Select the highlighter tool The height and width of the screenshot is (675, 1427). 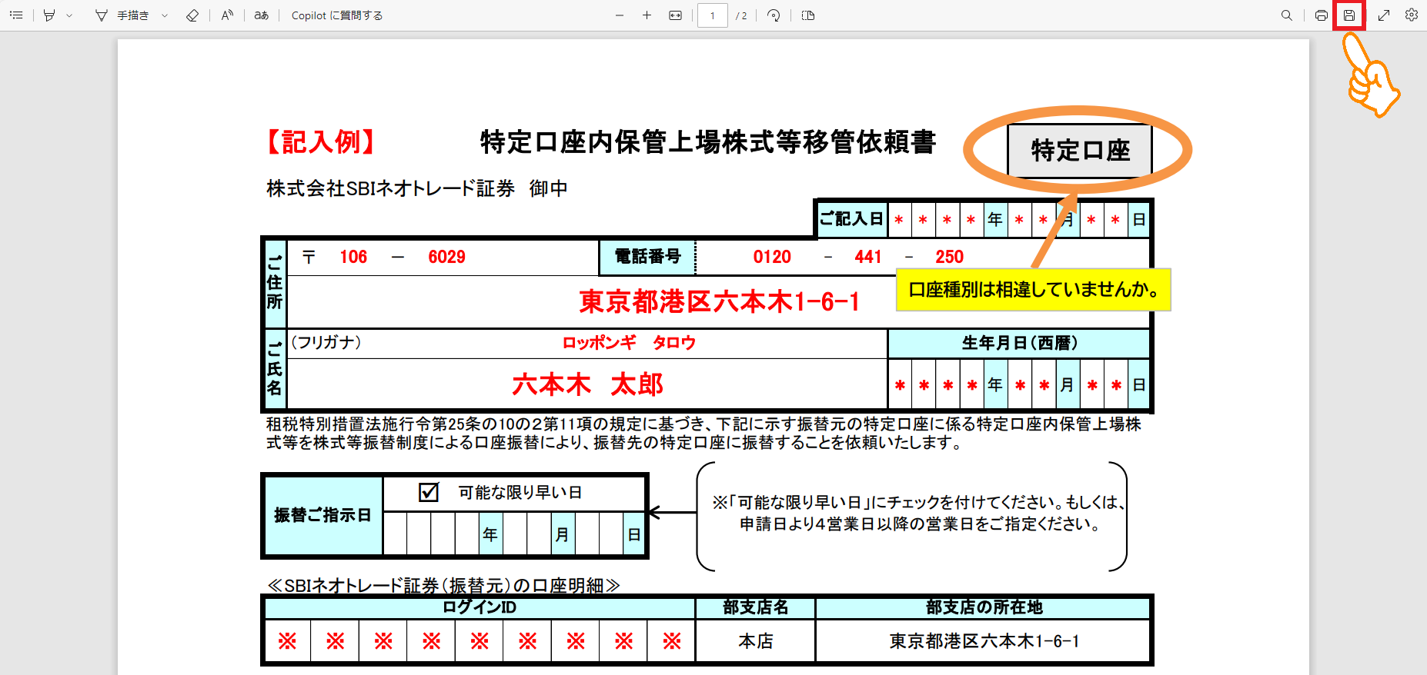click(49, 15)
